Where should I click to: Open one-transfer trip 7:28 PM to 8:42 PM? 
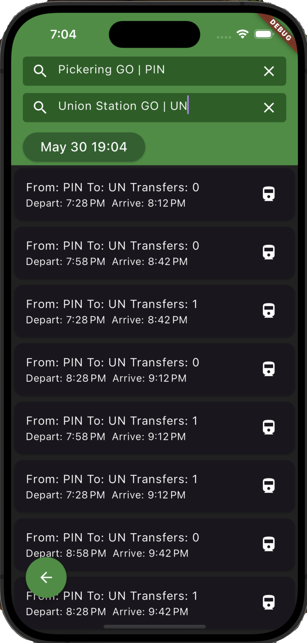tap(136, 311)
